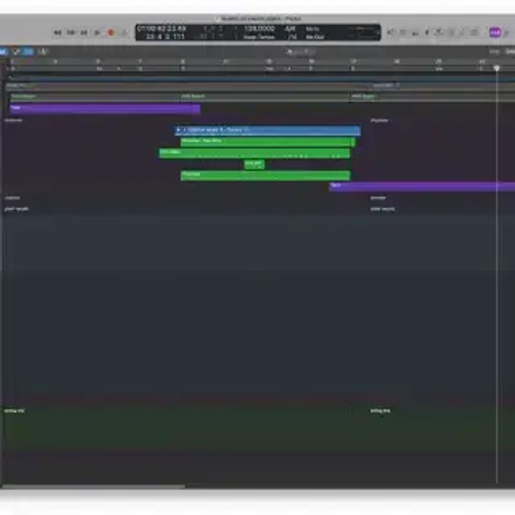
Task: Open the /16 division value in the LCD
Action: pos(290,37)
